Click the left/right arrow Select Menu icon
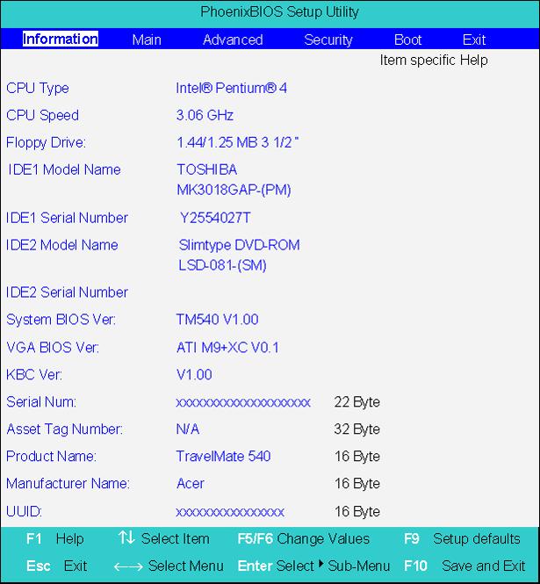This screenshot has width=540, height=584. tap(128, 566)
